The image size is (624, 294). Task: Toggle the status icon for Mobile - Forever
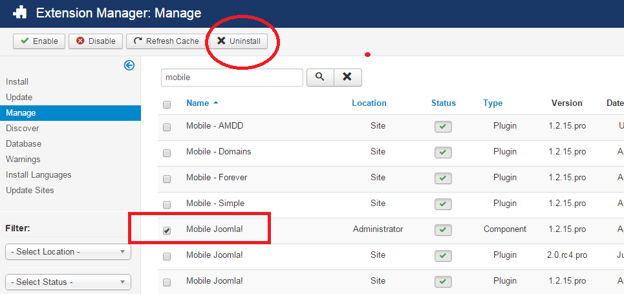click(443, 178)
